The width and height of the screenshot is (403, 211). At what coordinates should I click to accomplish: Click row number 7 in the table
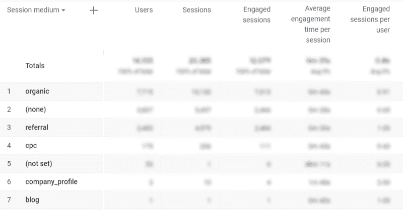click(9, 200)
